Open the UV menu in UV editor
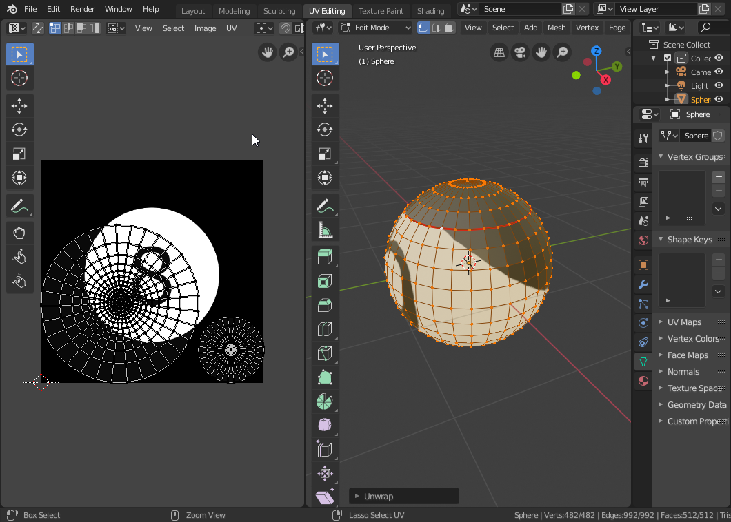Screen dimensions: 731x522 click(231, 28)
